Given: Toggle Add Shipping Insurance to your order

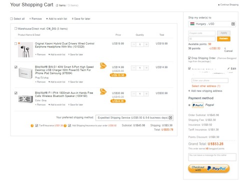Looking at the screenshot, I should 69,125.
